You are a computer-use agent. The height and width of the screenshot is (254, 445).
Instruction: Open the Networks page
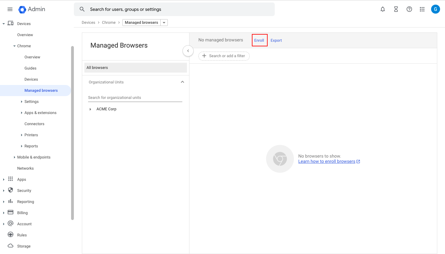point(25,168)
